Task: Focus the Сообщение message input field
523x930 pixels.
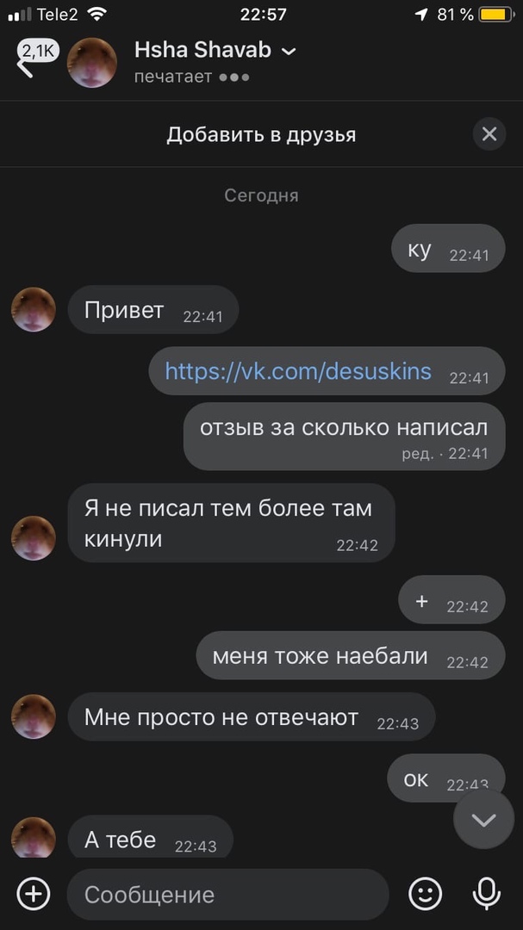Action: [228, 895]
